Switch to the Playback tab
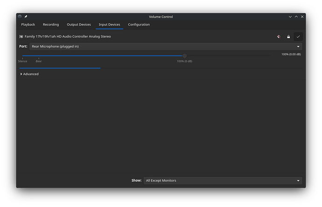 click(28, 25)
